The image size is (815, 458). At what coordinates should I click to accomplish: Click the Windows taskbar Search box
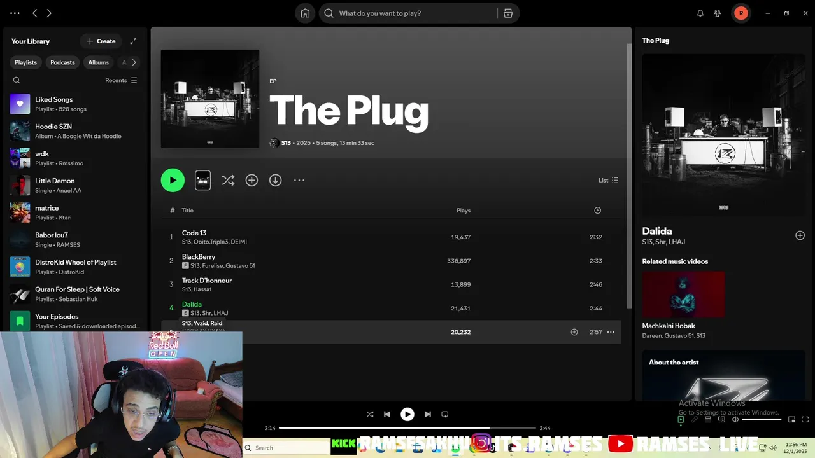click(285, 448)
